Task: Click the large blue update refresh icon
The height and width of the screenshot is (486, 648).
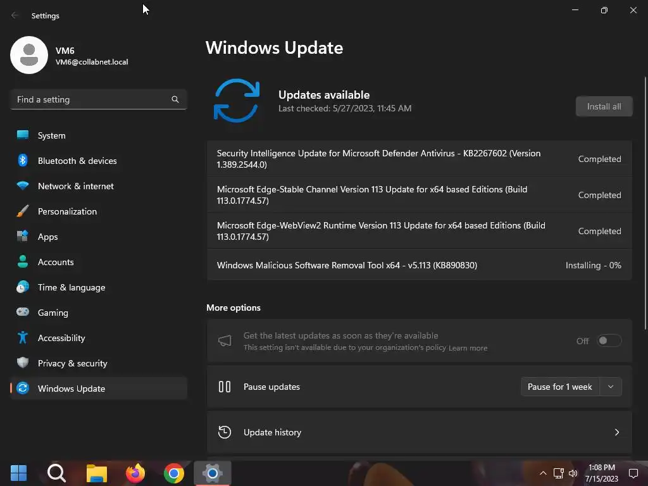Action: tap(237, 101)
